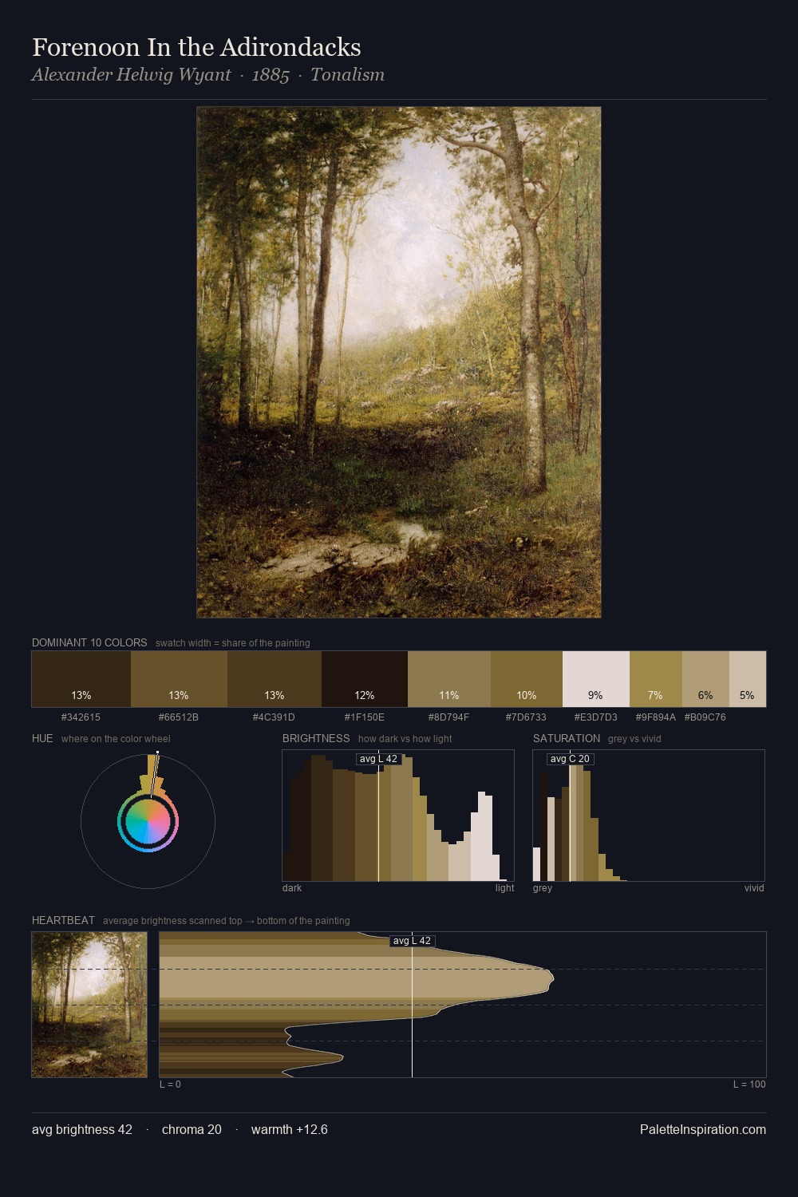Click the near-black #1F150E swatch
Image resolution: width=798 pixels, height=1197 pixels.
[x=365, y=679]
